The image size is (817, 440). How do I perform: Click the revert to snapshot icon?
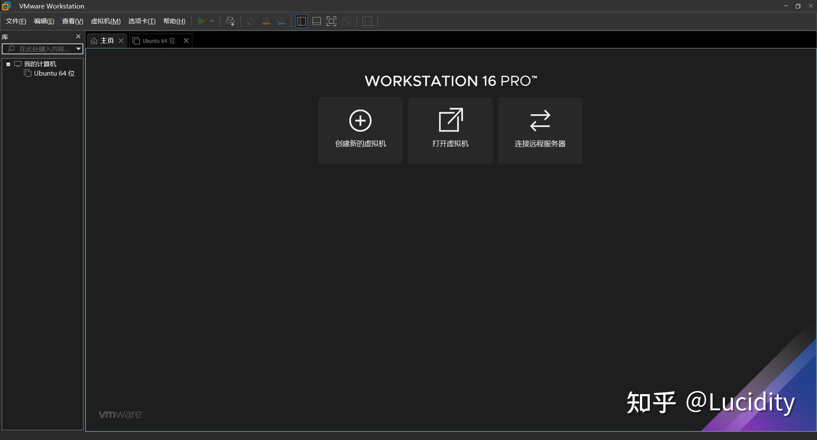266,21
